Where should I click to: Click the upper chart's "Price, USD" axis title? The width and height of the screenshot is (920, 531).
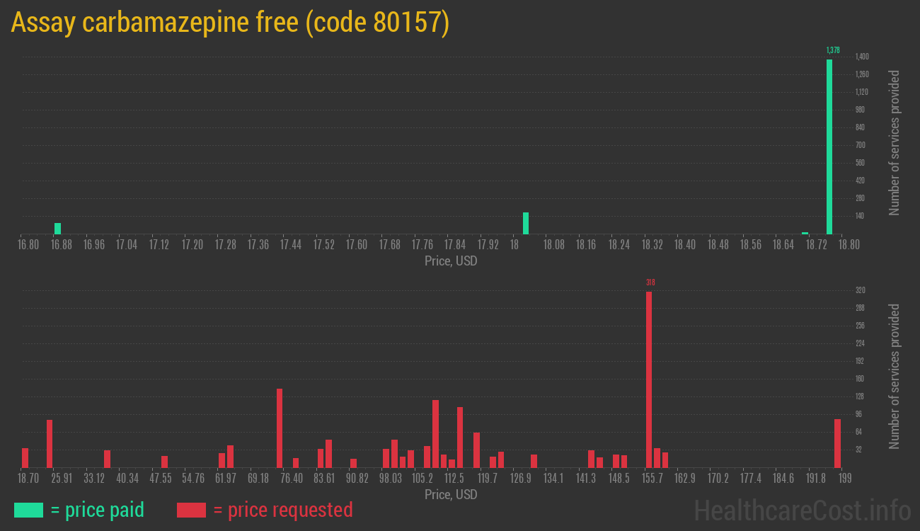click(451, 261)
